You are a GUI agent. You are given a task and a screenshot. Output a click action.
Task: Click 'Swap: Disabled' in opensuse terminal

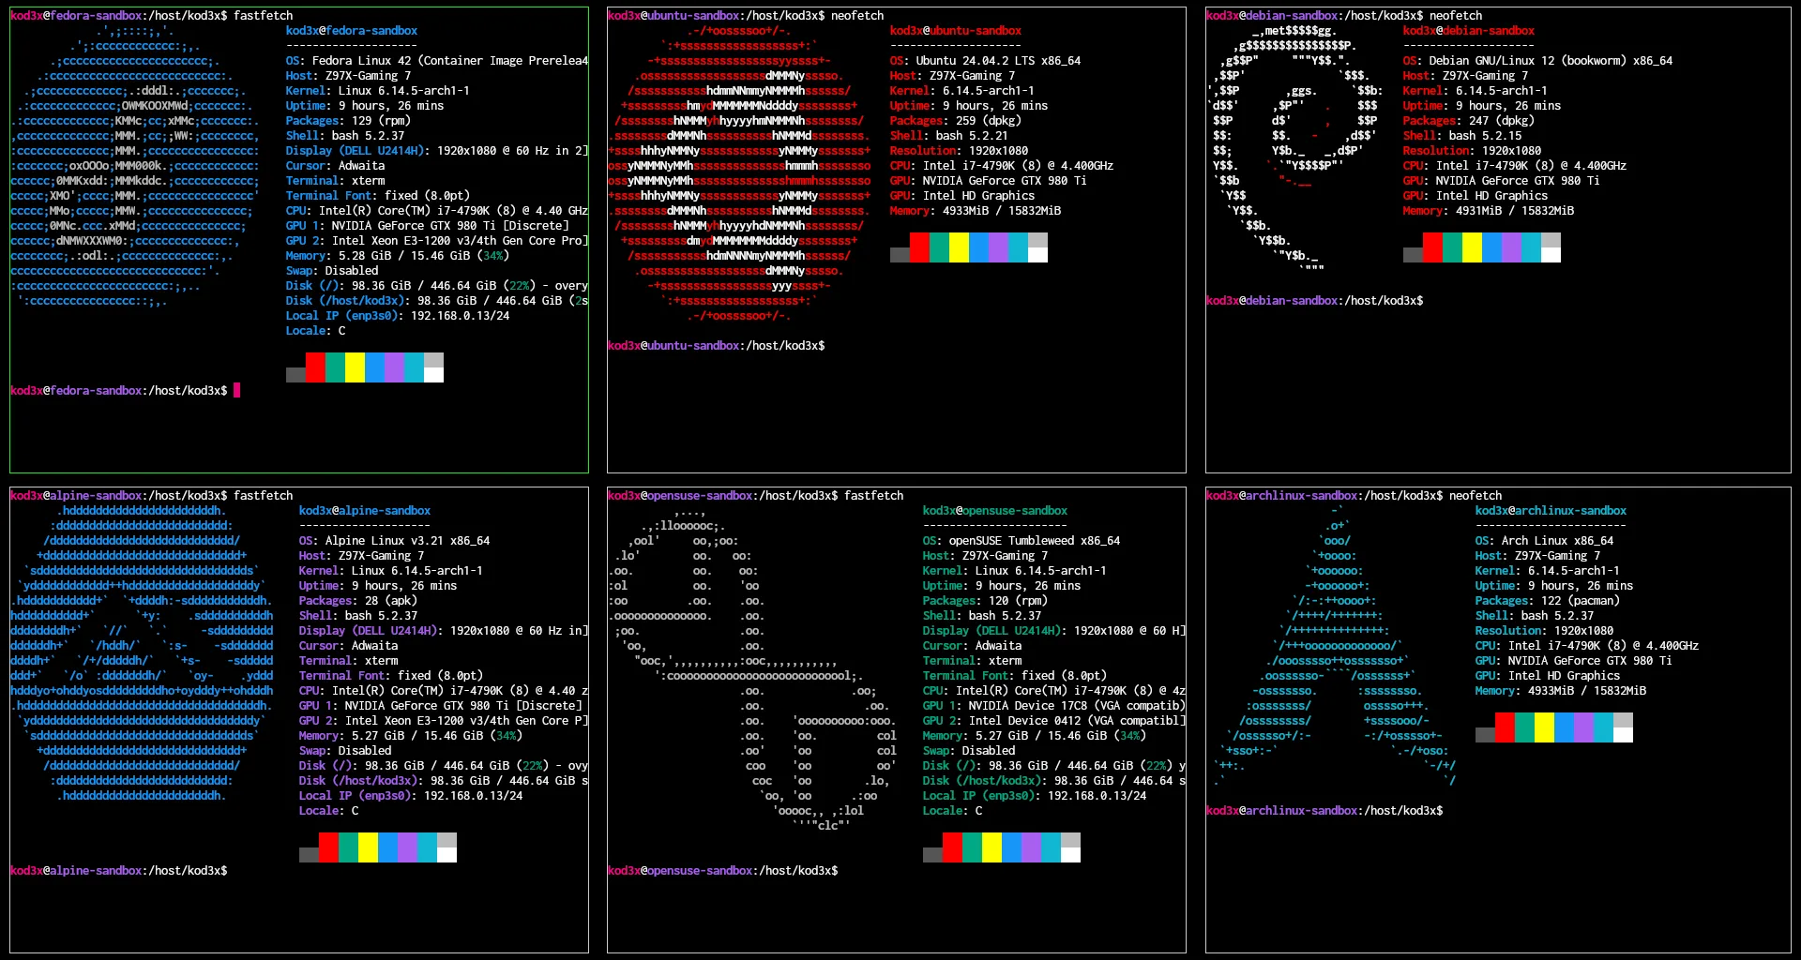pyautogui.click(x=969, y=751)
